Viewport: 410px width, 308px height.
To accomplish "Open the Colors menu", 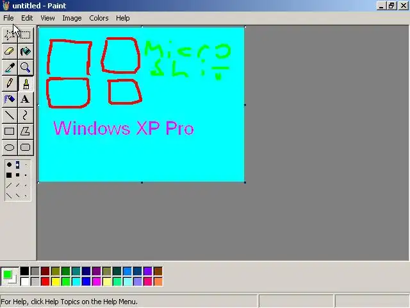I will [x=99, y=18].
